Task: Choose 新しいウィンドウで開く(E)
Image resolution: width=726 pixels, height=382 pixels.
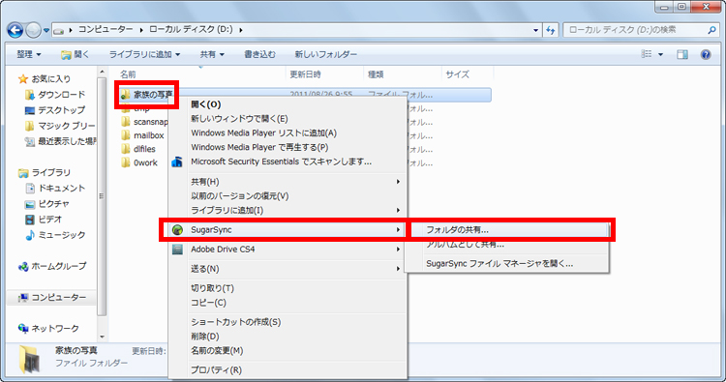Action: [287, 119]
